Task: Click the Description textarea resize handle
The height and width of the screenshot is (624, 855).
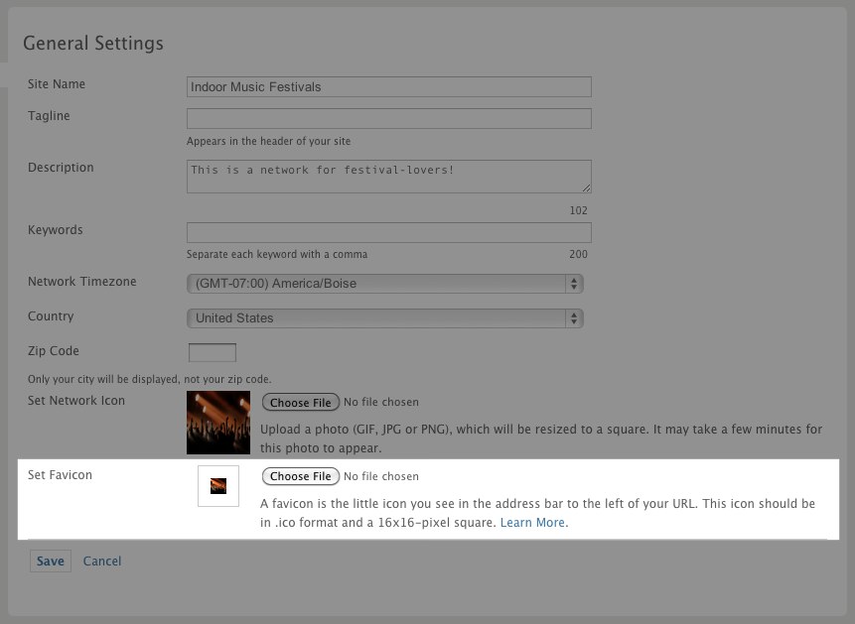Action: [x=586, y=187]
